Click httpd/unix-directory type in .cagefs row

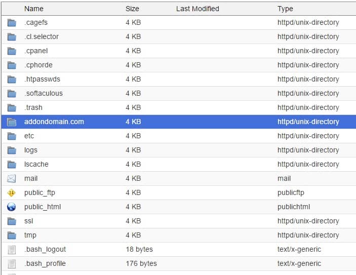[x=308, y=22]
